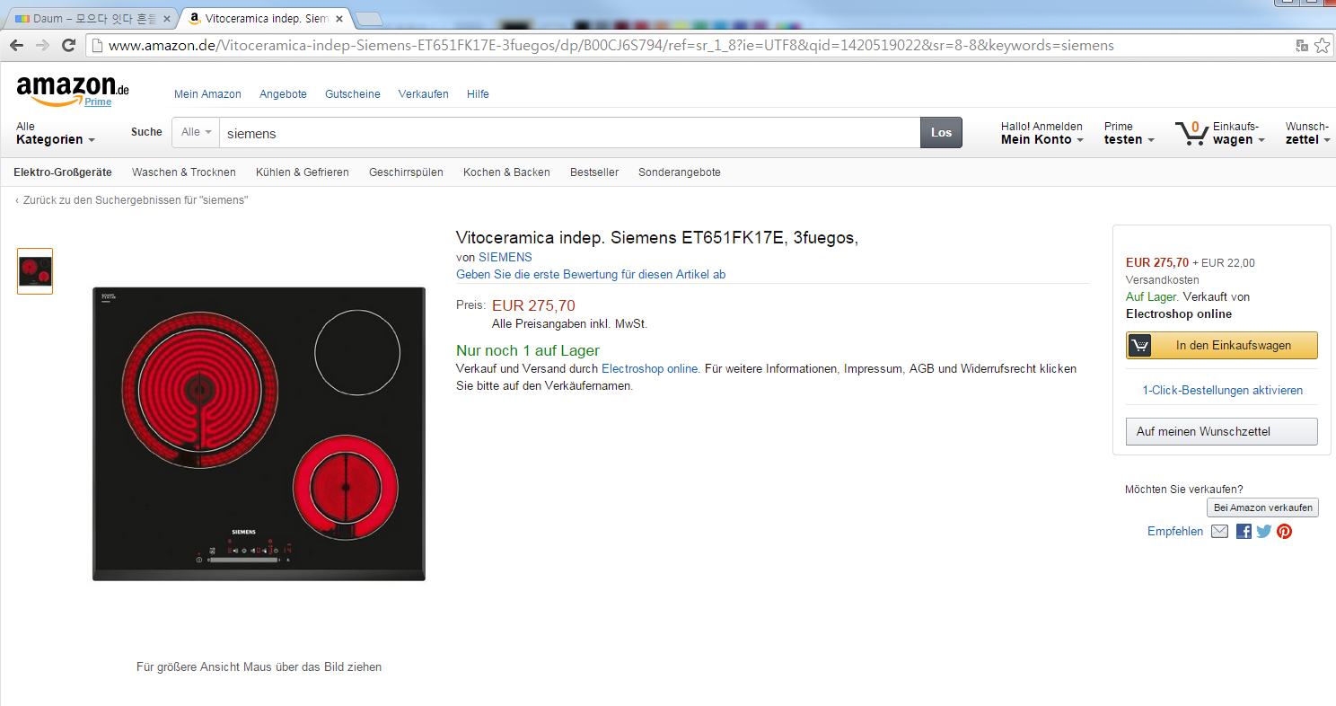Image resolution: width=1336 pixels, height=706 pixels.
Task: Switch to the Daum tab
Action: pos(92,18)
